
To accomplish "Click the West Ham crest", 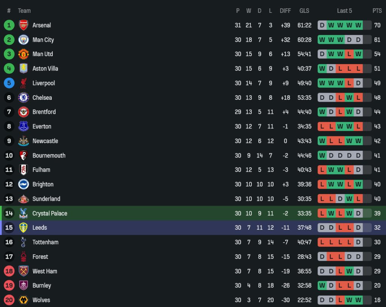I will (x=23, y=271).
